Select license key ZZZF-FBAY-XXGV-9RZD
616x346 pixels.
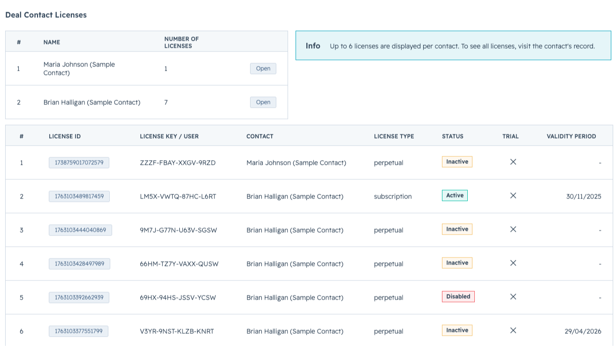coord(178,162)
